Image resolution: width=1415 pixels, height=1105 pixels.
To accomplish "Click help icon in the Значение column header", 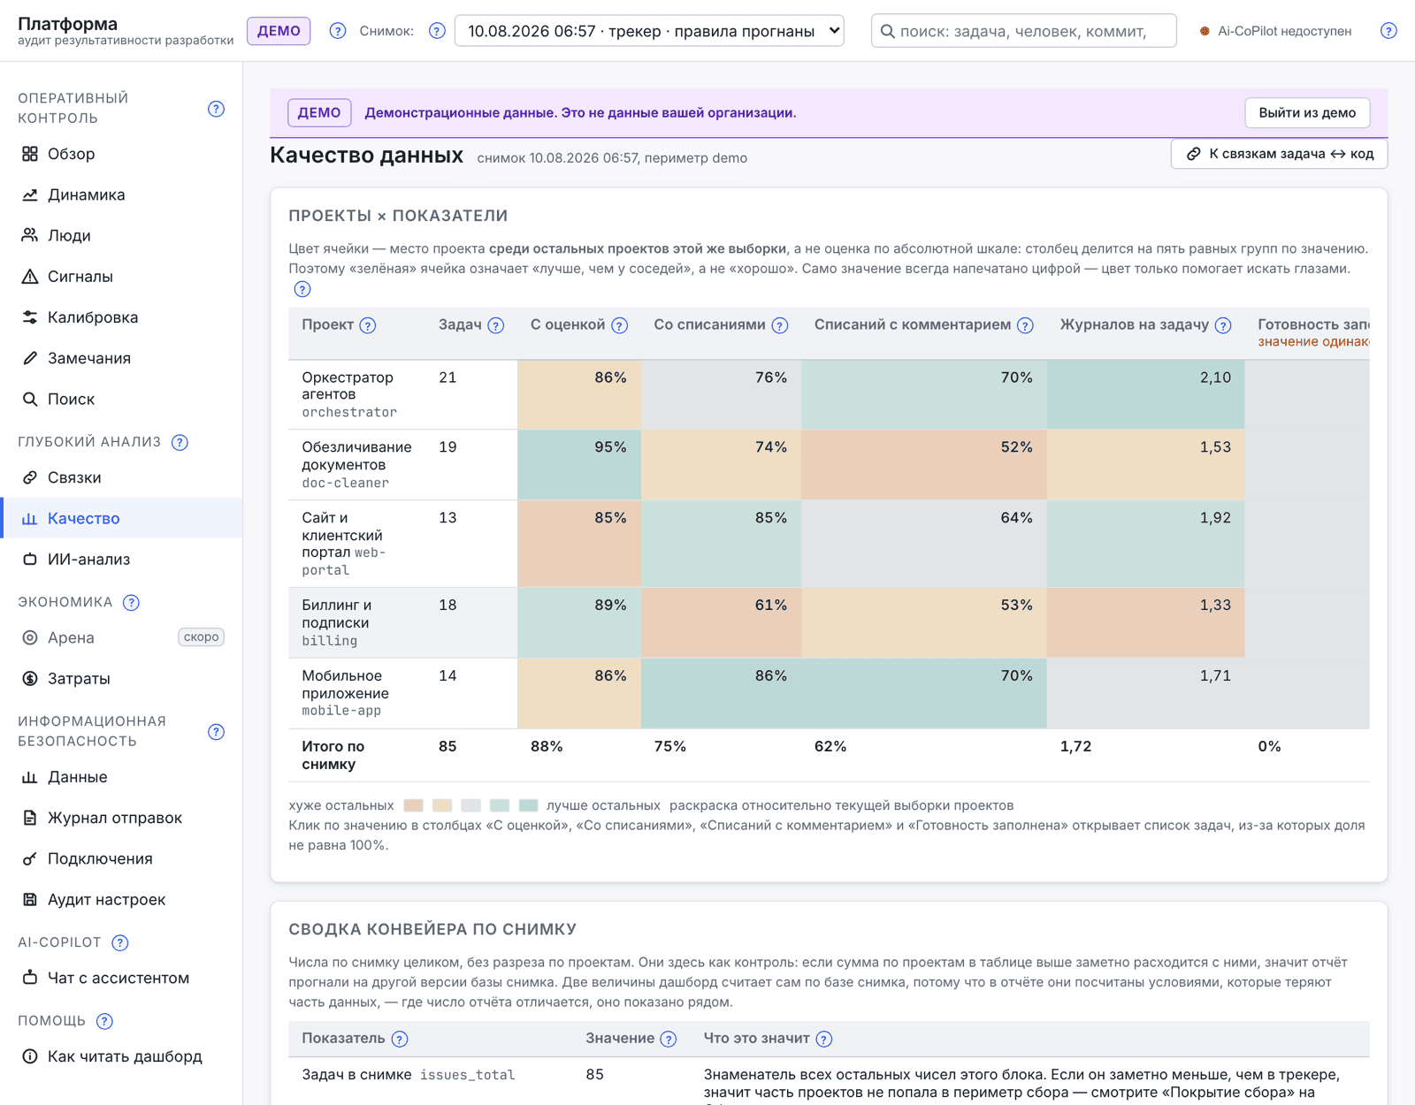I will pyautogui.click(x=669, y=1039).
